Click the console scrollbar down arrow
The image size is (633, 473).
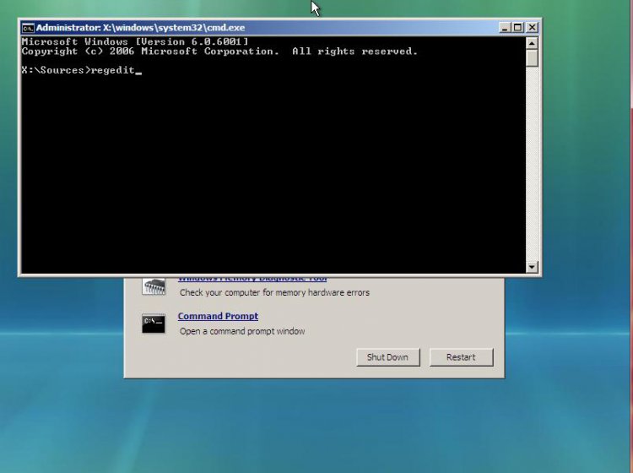click(532, 267)
